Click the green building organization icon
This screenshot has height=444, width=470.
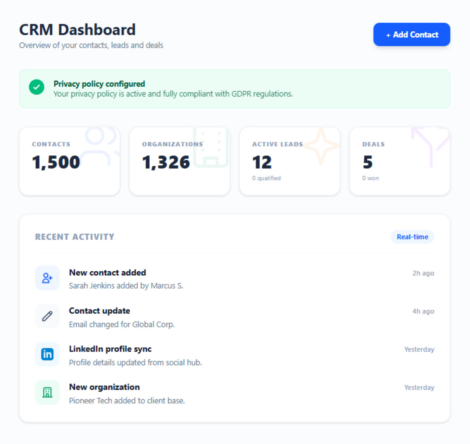(47, 392)
